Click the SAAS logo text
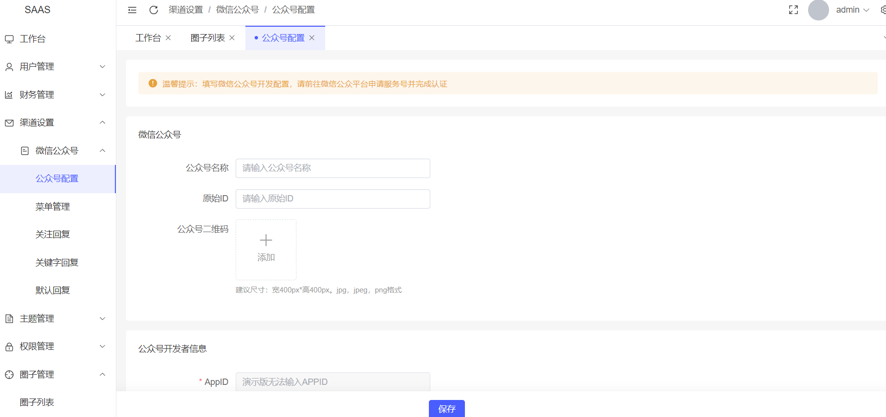This screenshot has width=886, height=417. (37, 10)
